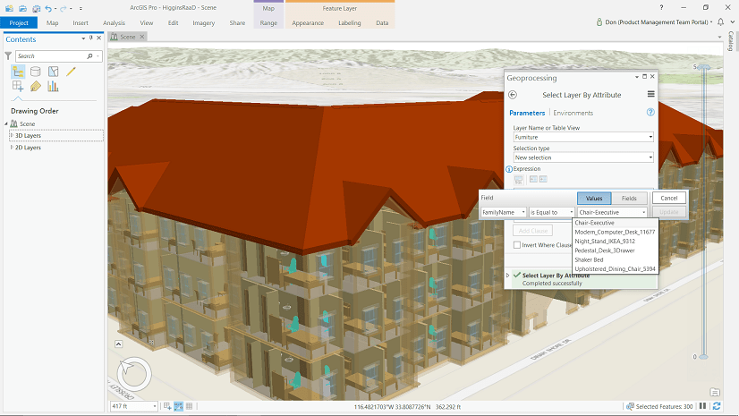Open the Geoprocessing hamburger menu
739x416 pixels.
650,94
